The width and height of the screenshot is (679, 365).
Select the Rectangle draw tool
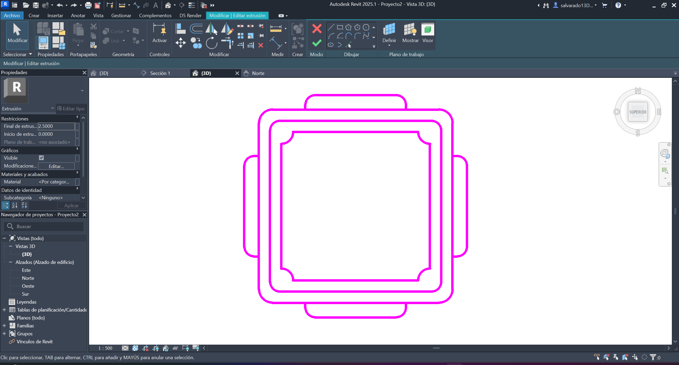click(x=339, y=27)
